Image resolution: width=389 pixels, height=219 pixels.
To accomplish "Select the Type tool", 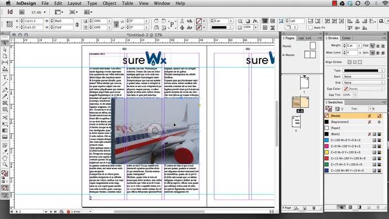I will [x=5, y=77].
